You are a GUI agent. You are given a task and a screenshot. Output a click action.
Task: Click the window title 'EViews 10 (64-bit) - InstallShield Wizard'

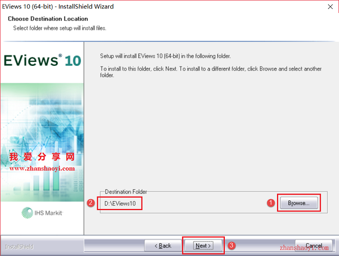58,6
